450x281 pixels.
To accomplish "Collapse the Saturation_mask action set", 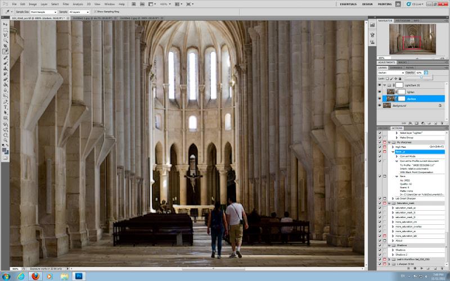I will (389, 203).
